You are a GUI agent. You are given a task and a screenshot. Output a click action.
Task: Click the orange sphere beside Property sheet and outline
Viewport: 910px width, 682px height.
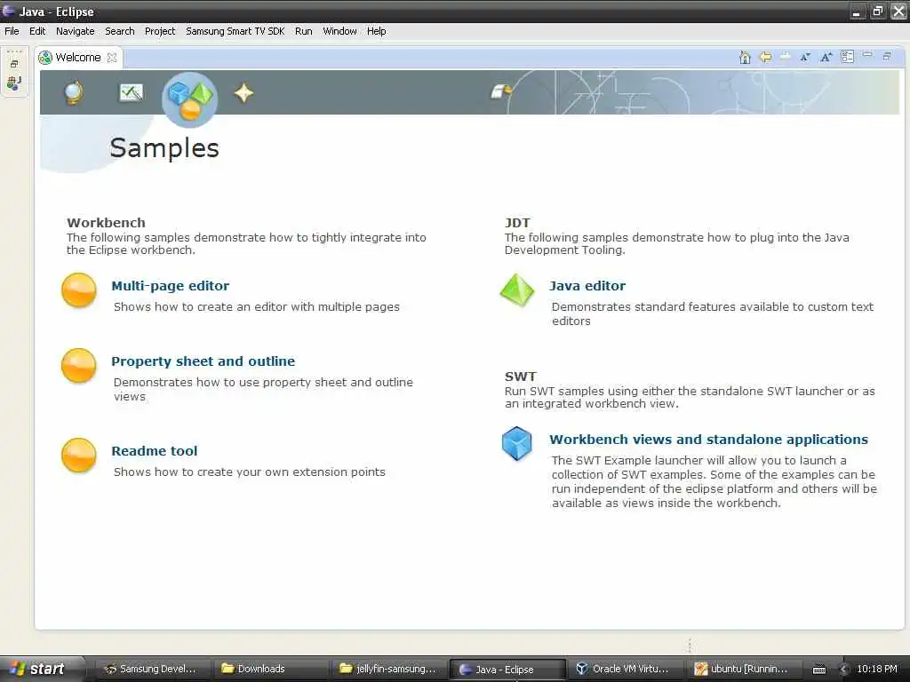(79, 365)
